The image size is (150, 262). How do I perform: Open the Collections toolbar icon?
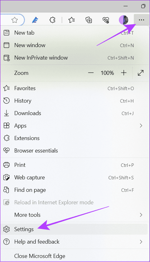(89, 20)
